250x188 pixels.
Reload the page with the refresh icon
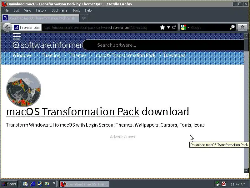point(174,28)
